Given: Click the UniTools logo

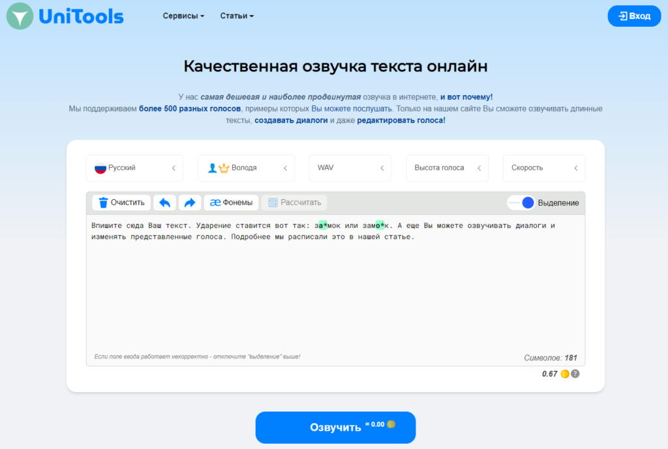Looking at the screenshot, I should 63,16.
